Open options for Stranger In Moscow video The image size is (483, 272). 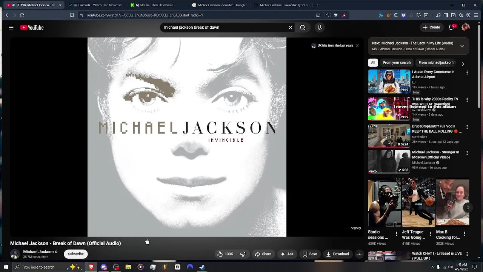click(x=467, y=153)
